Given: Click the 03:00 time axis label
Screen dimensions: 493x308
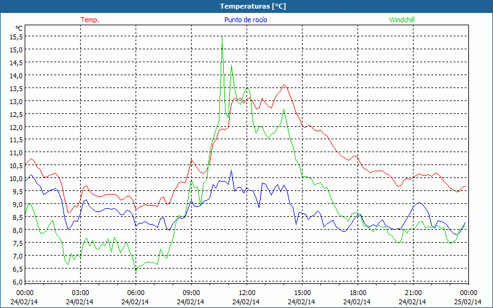Looking at the screenshot, I should pyautogui.click(x=81, y=293).
